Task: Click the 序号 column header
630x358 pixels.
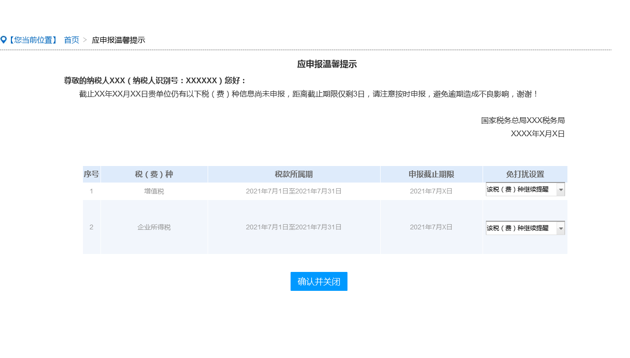Action: (91, 175)
